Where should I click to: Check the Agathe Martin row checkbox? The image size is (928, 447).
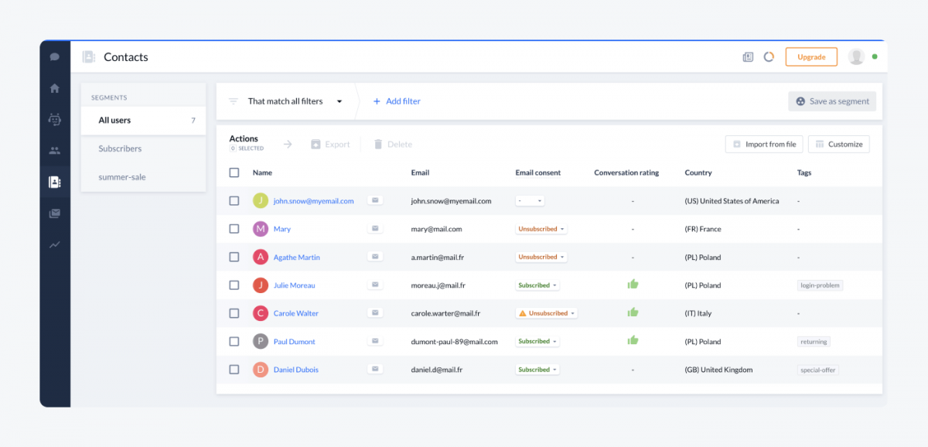coord(234,257)
